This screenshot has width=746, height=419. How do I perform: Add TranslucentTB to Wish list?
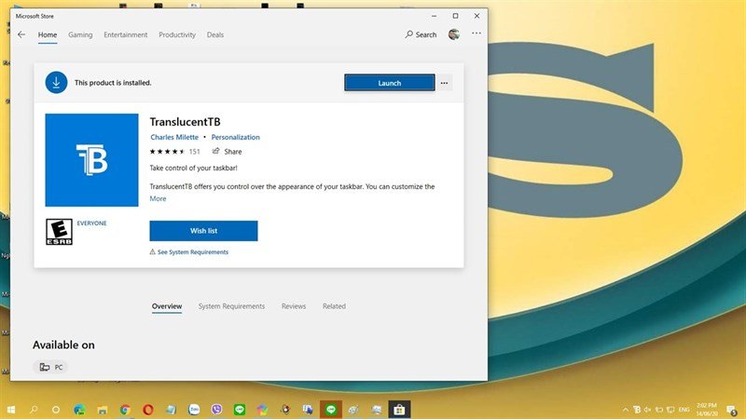[x=203, y=231]
